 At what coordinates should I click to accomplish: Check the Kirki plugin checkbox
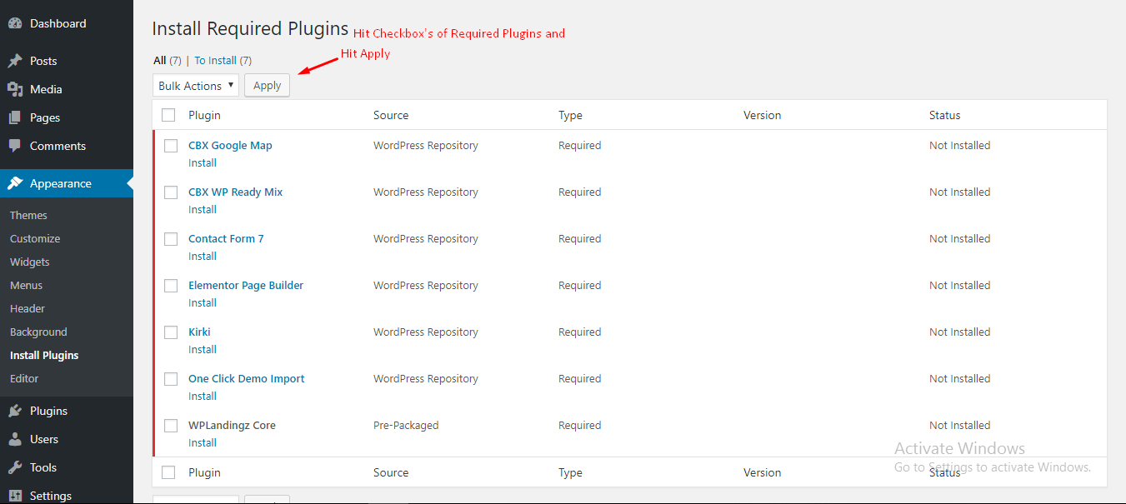coord(171,332)
